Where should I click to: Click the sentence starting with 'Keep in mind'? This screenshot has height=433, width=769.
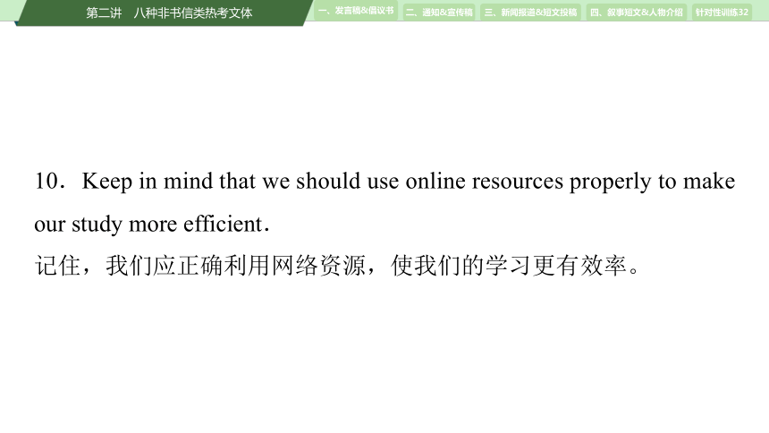(408, 181)
